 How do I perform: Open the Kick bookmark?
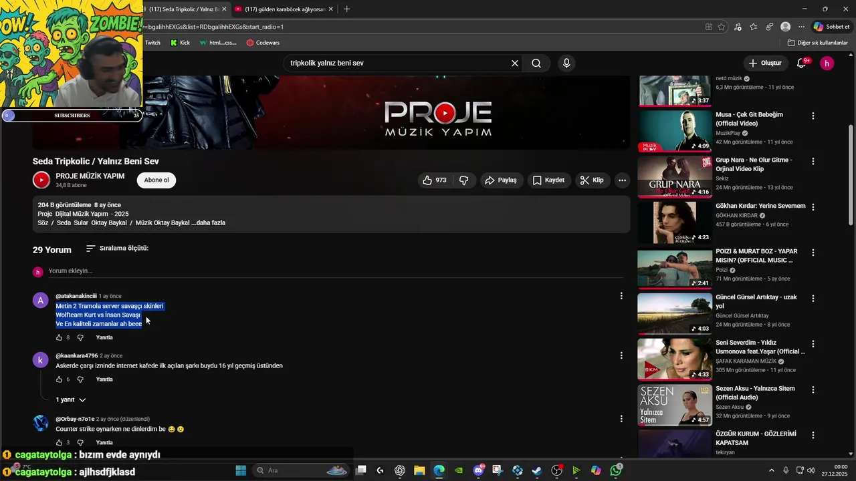181,43
